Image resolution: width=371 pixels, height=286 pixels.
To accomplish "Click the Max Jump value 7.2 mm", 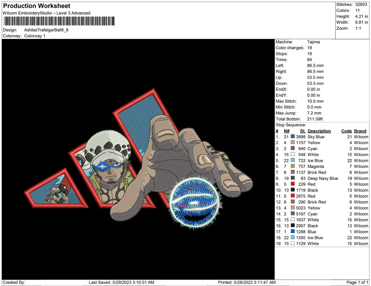I will 314,113.
